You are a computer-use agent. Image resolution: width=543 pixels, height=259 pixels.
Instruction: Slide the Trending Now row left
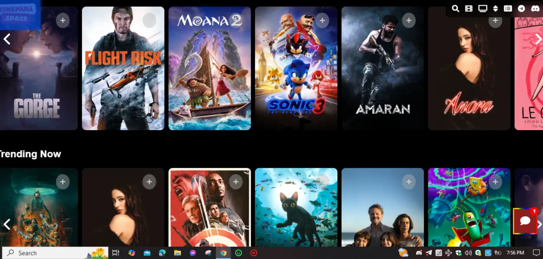(7, 224)
